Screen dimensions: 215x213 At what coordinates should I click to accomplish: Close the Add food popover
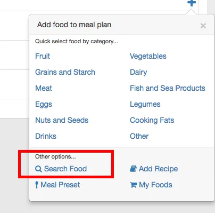pyautogui.click(x=203, y=26)
